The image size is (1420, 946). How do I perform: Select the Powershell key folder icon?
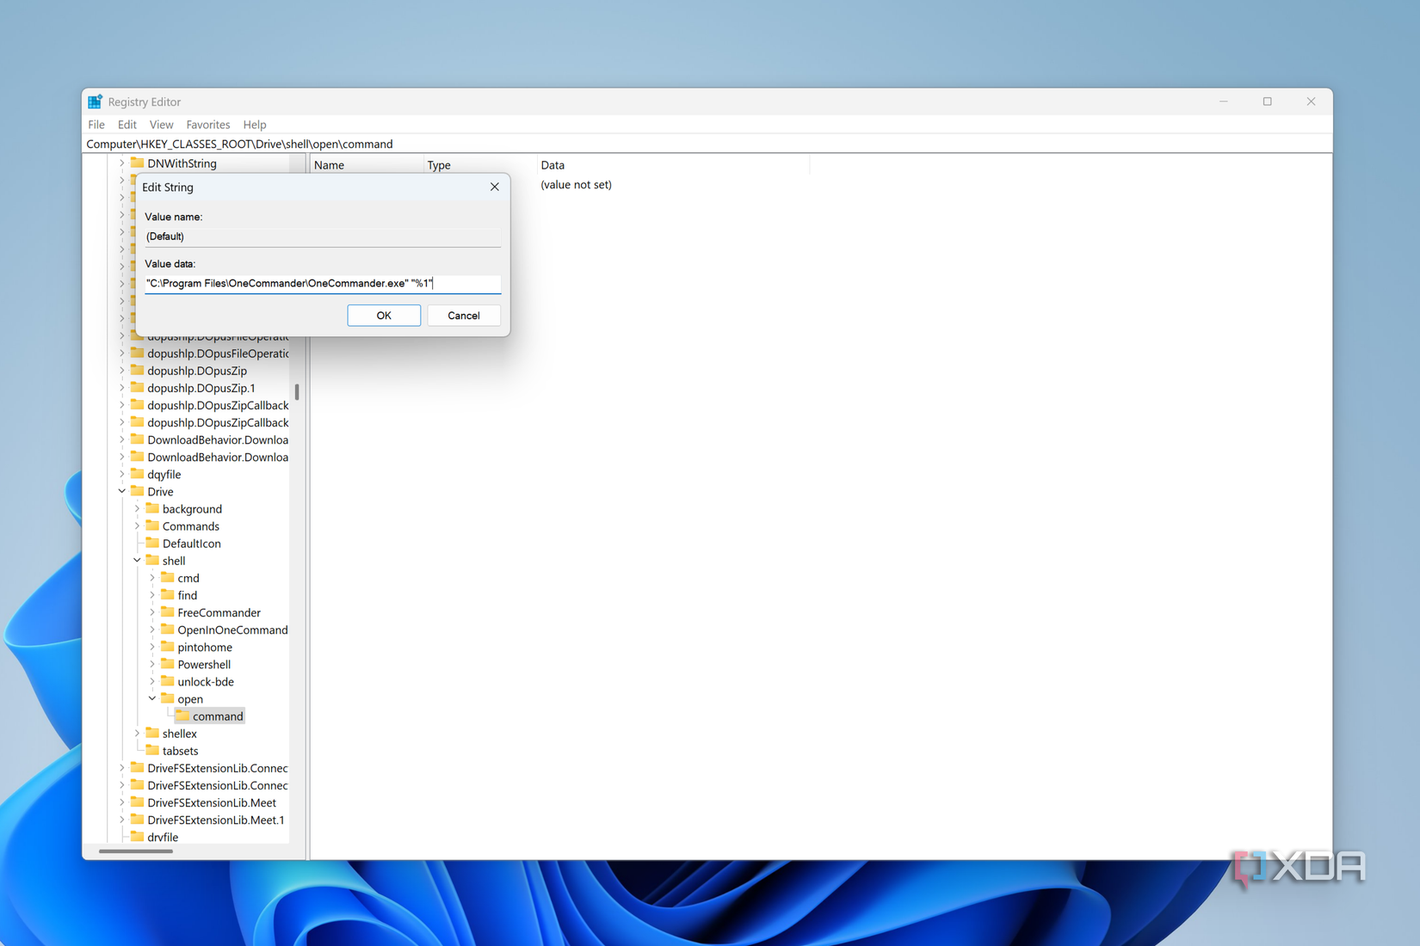tap(167, 664)
